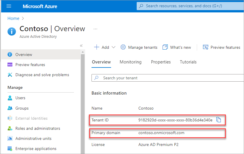Screen dimensions: 244x154
Task: Expand the Add dropdown arrow
Action: click(113, 47)
